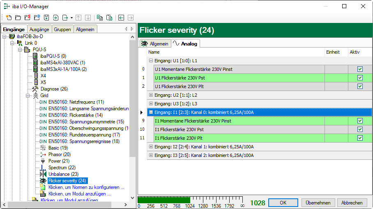Toggle Aktiv checkbox for U1 Flickerstärke Plt
373x209 pixels.
360,86
